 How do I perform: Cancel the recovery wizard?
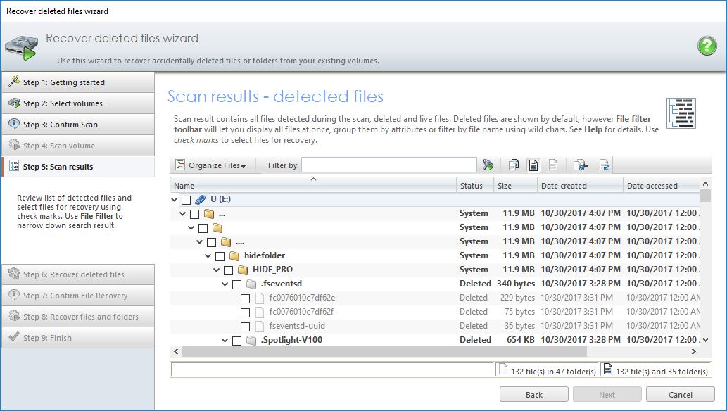(680, 394)
